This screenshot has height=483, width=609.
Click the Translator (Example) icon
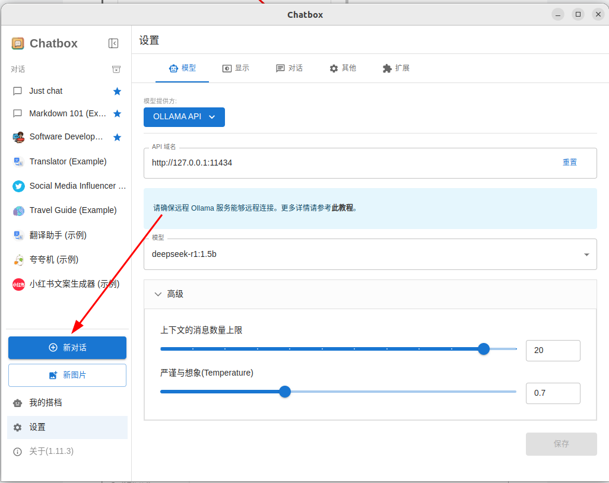click(x=18, y=161)
